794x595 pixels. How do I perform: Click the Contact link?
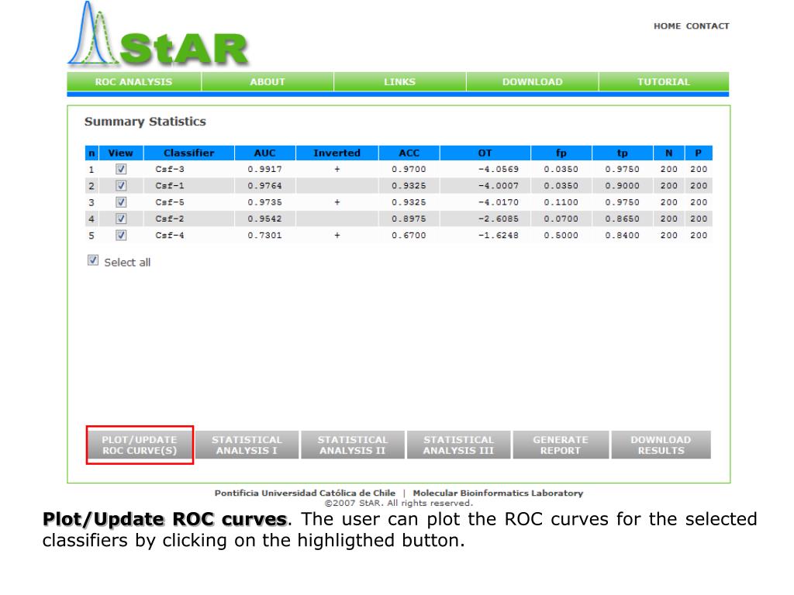(706, 26)
